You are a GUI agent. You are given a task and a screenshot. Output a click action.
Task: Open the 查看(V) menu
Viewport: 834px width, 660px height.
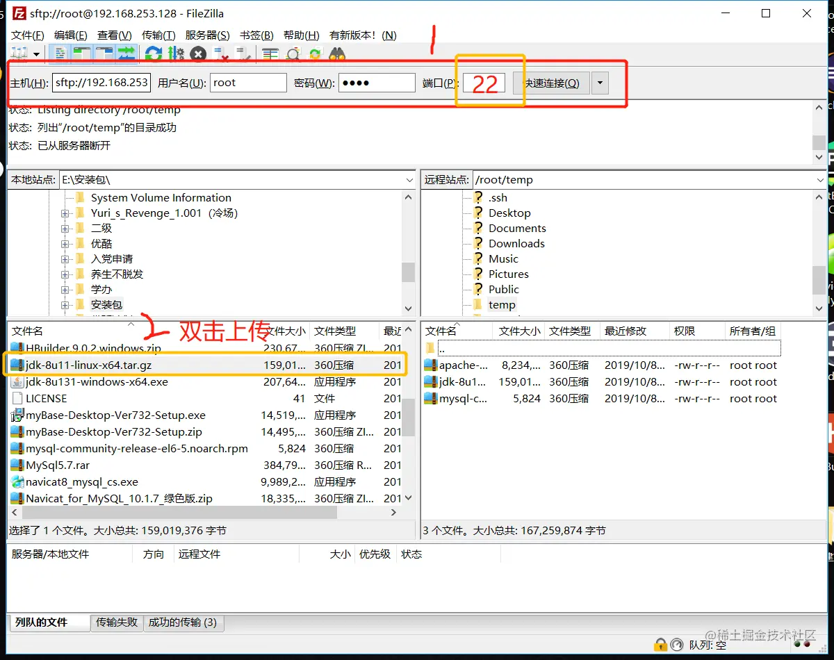pyautogui.click(x=115, y=35)
